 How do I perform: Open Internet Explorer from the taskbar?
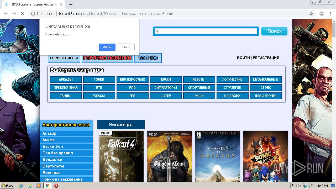pos(21,186)
